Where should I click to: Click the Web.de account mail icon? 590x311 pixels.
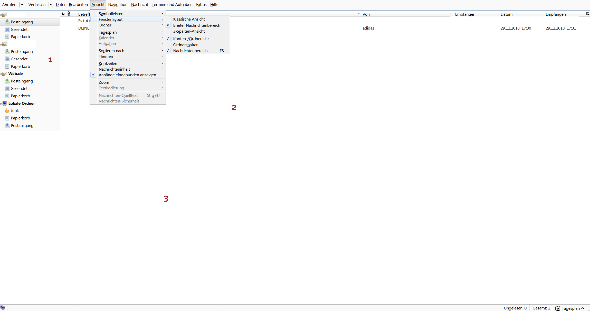tap(5, 74)
